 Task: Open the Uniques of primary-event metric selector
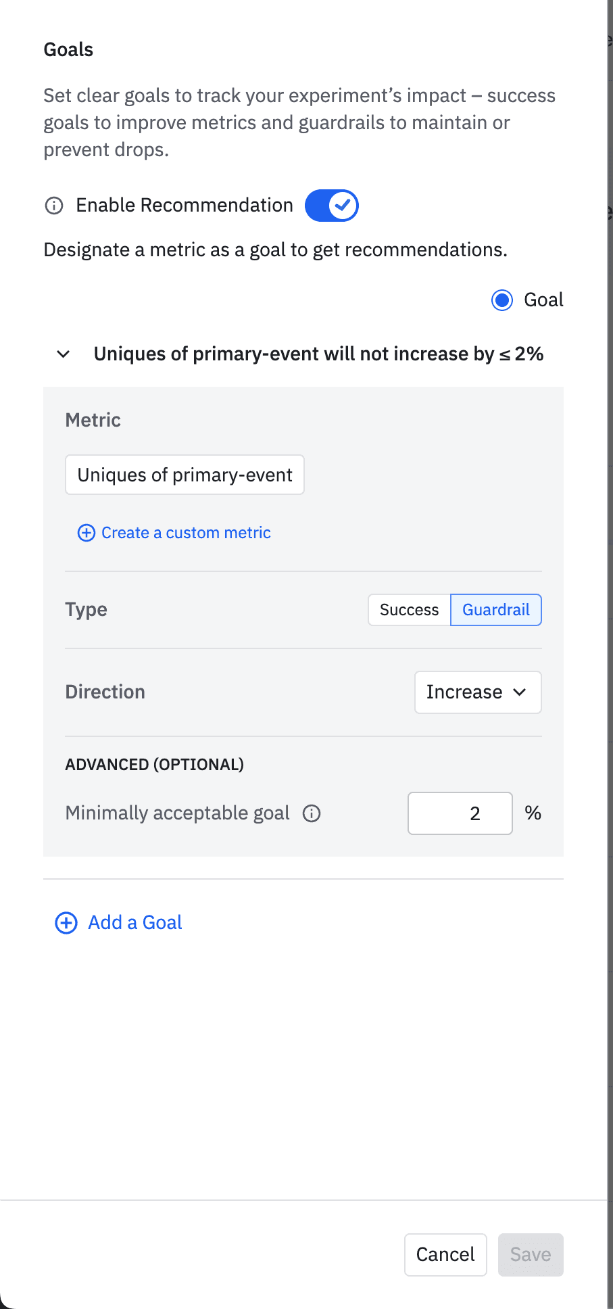(185, 475)
